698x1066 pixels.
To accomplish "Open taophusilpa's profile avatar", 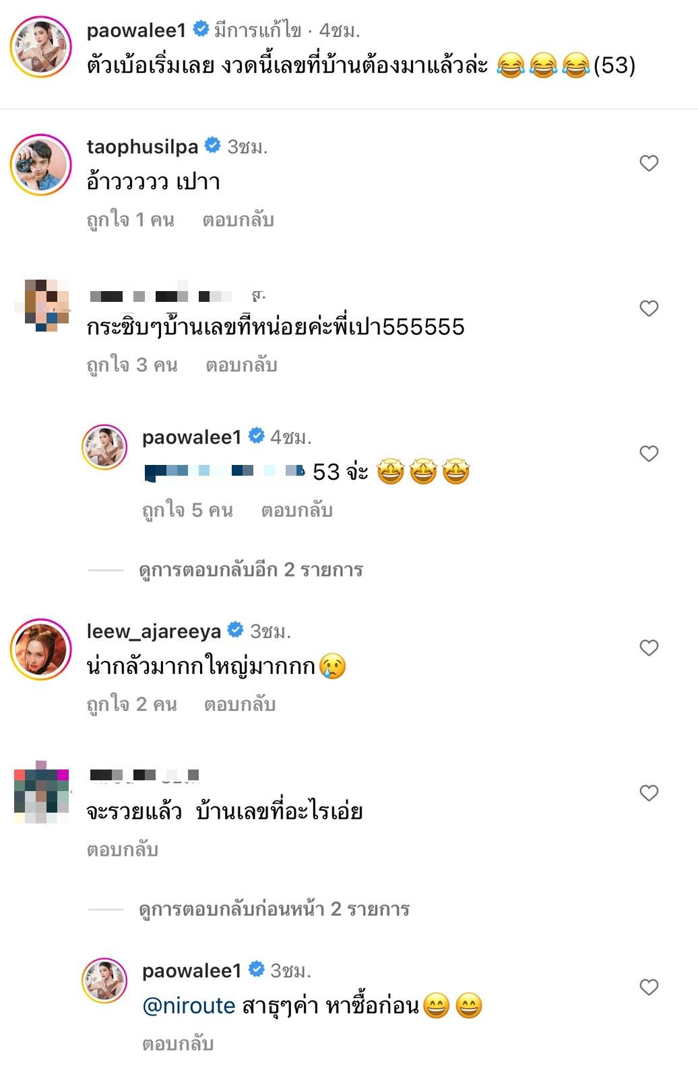I will [40, 164].
